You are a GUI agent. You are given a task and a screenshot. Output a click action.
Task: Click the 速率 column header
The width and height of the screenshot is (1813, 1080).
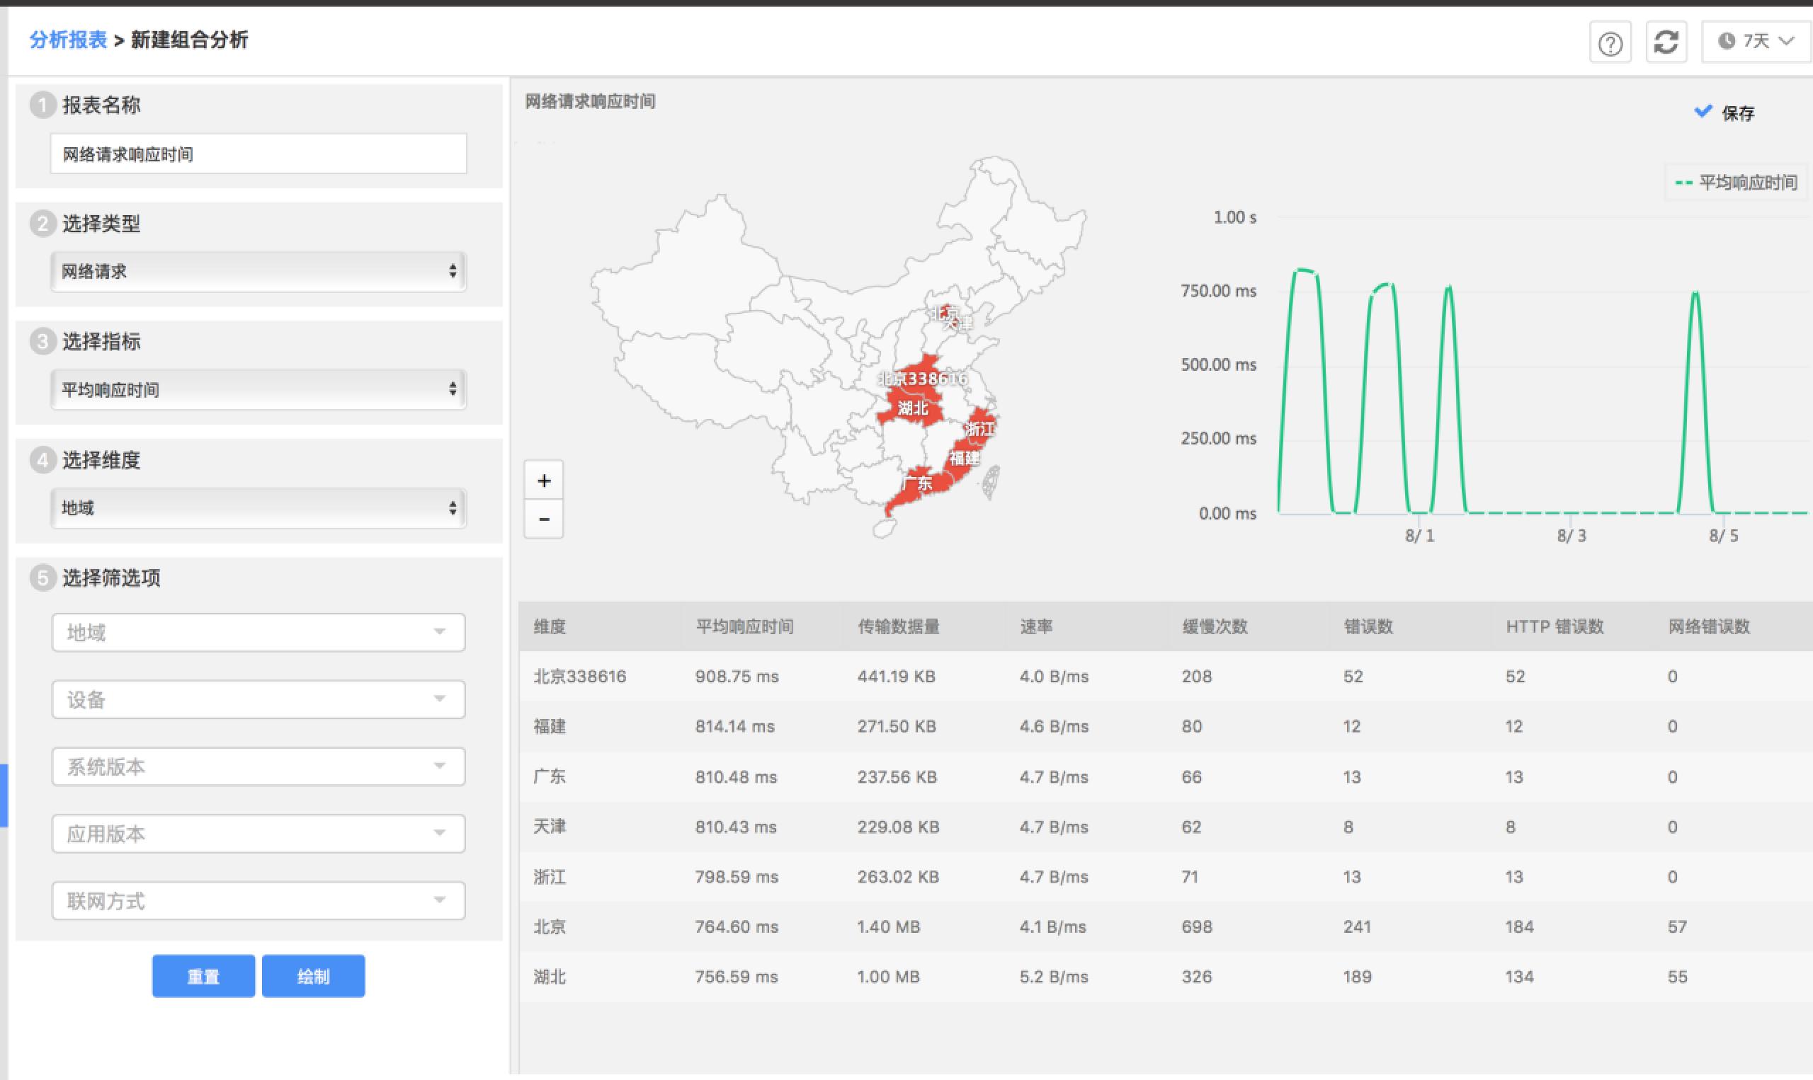pyautogui.click(x=1036, y=626)
